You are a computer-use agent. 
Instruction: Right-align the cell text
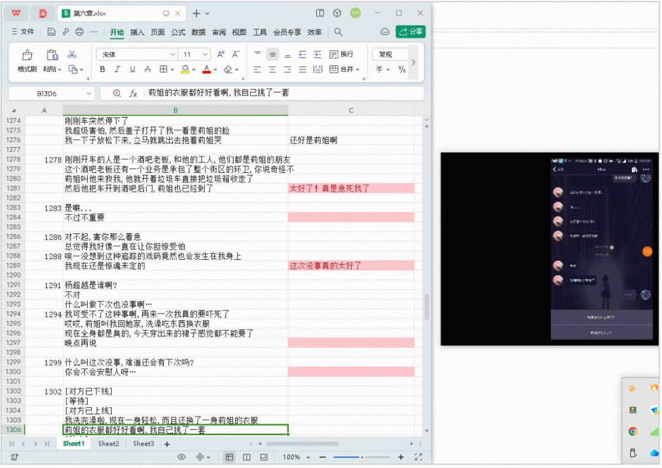click(287, 69)
